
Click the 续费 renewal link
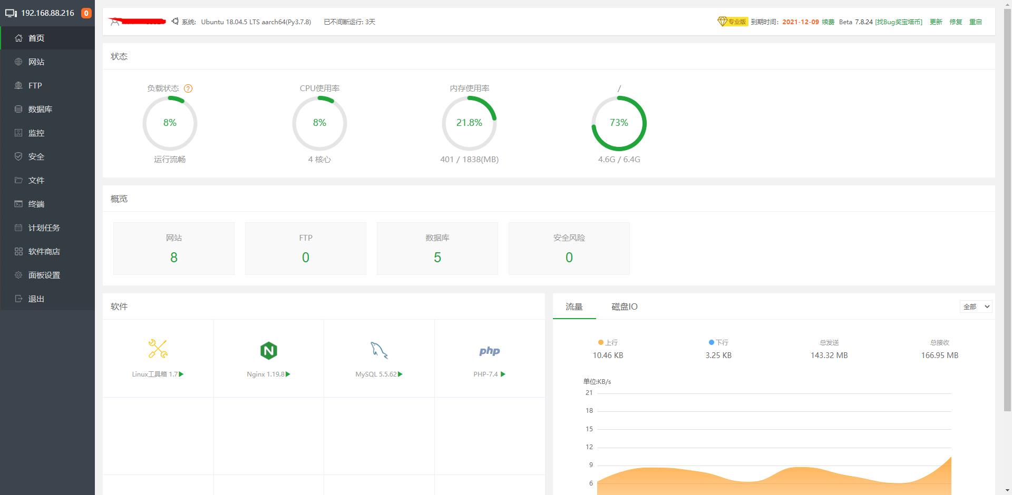828,22
